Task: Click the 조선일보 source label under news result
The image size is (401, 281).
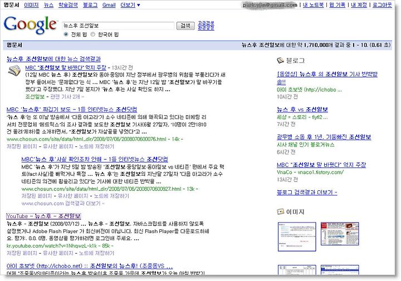Action: 35,97
